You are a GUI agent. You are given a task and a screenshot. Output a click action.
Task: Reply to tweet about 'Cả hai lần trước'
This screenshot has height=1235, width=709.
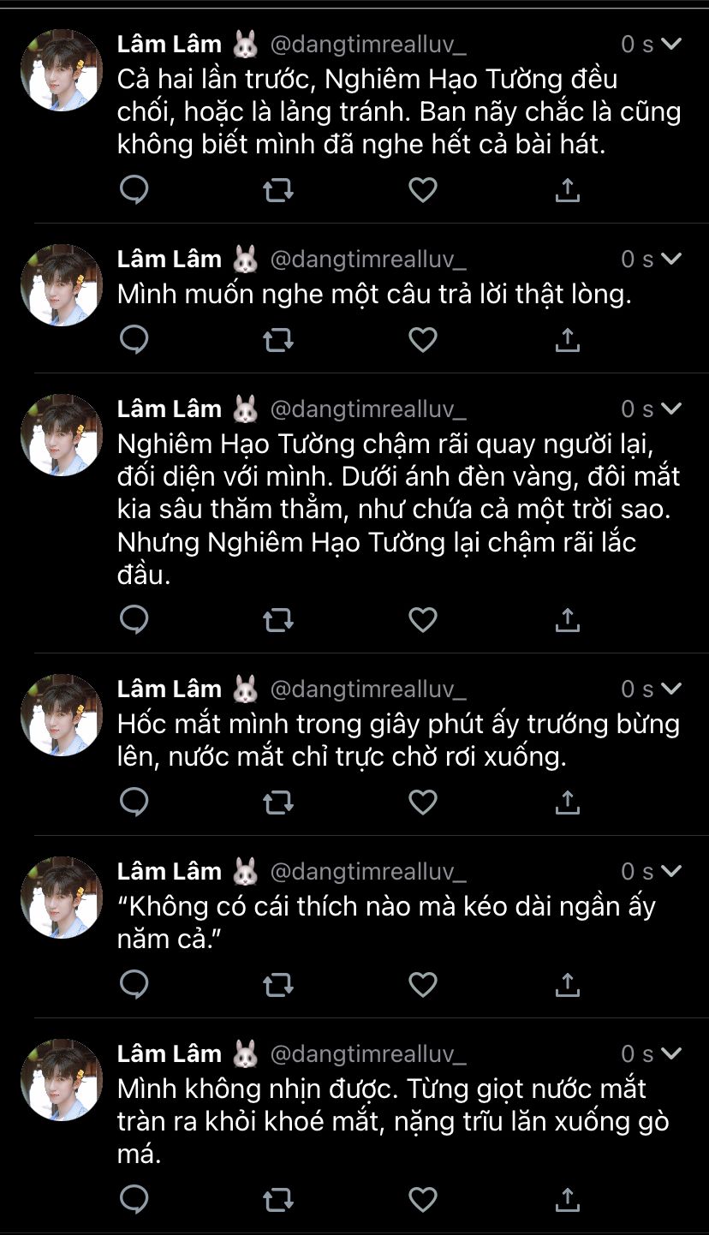coord(134,190)
